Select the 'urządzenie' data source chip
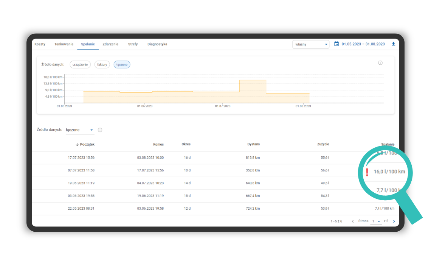Viewport: 431px width, 265px height. click(80, 65)
